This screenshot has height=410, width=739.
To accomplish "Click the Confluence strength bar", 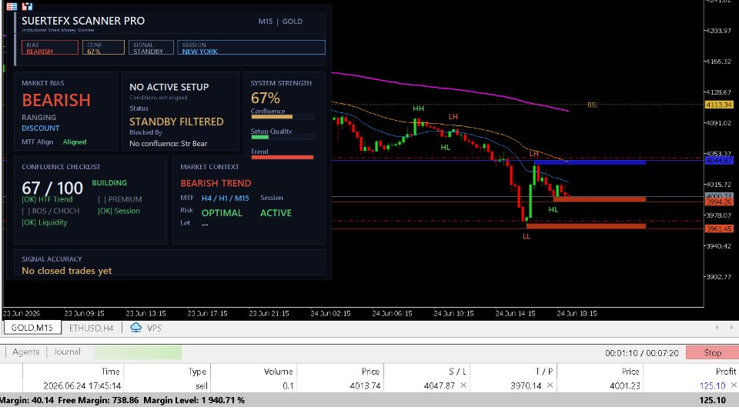I will [283, 117].
